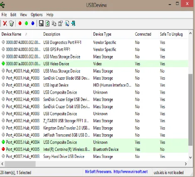Click the vertical scrollbar thumb
This screenshot has width=195, height=177.
click(x=190, y=110)
